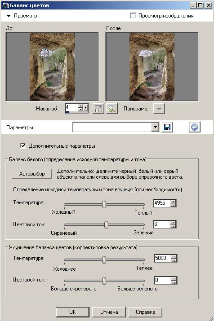The image size is (214, 321).
Task: Click the Отмена button
Action: click(x=109, y=312)
